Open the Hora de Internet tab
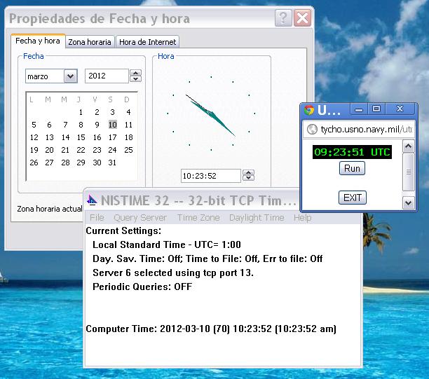 point(147,42)
